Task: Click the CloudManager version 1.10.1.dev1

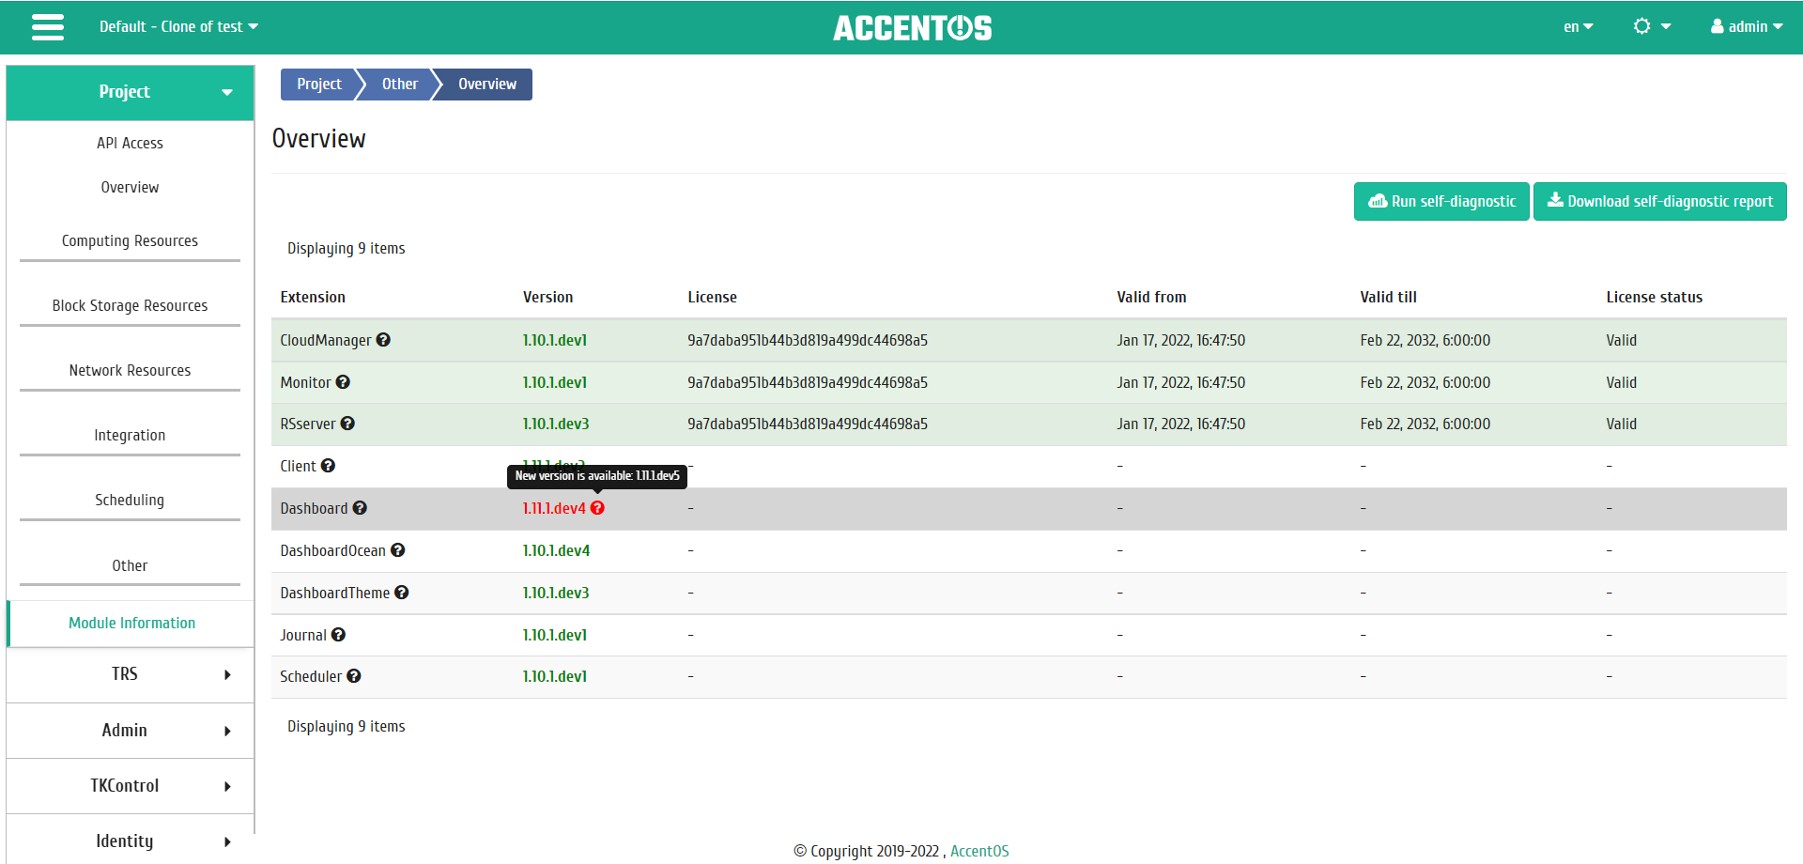Action: [555, 340]
